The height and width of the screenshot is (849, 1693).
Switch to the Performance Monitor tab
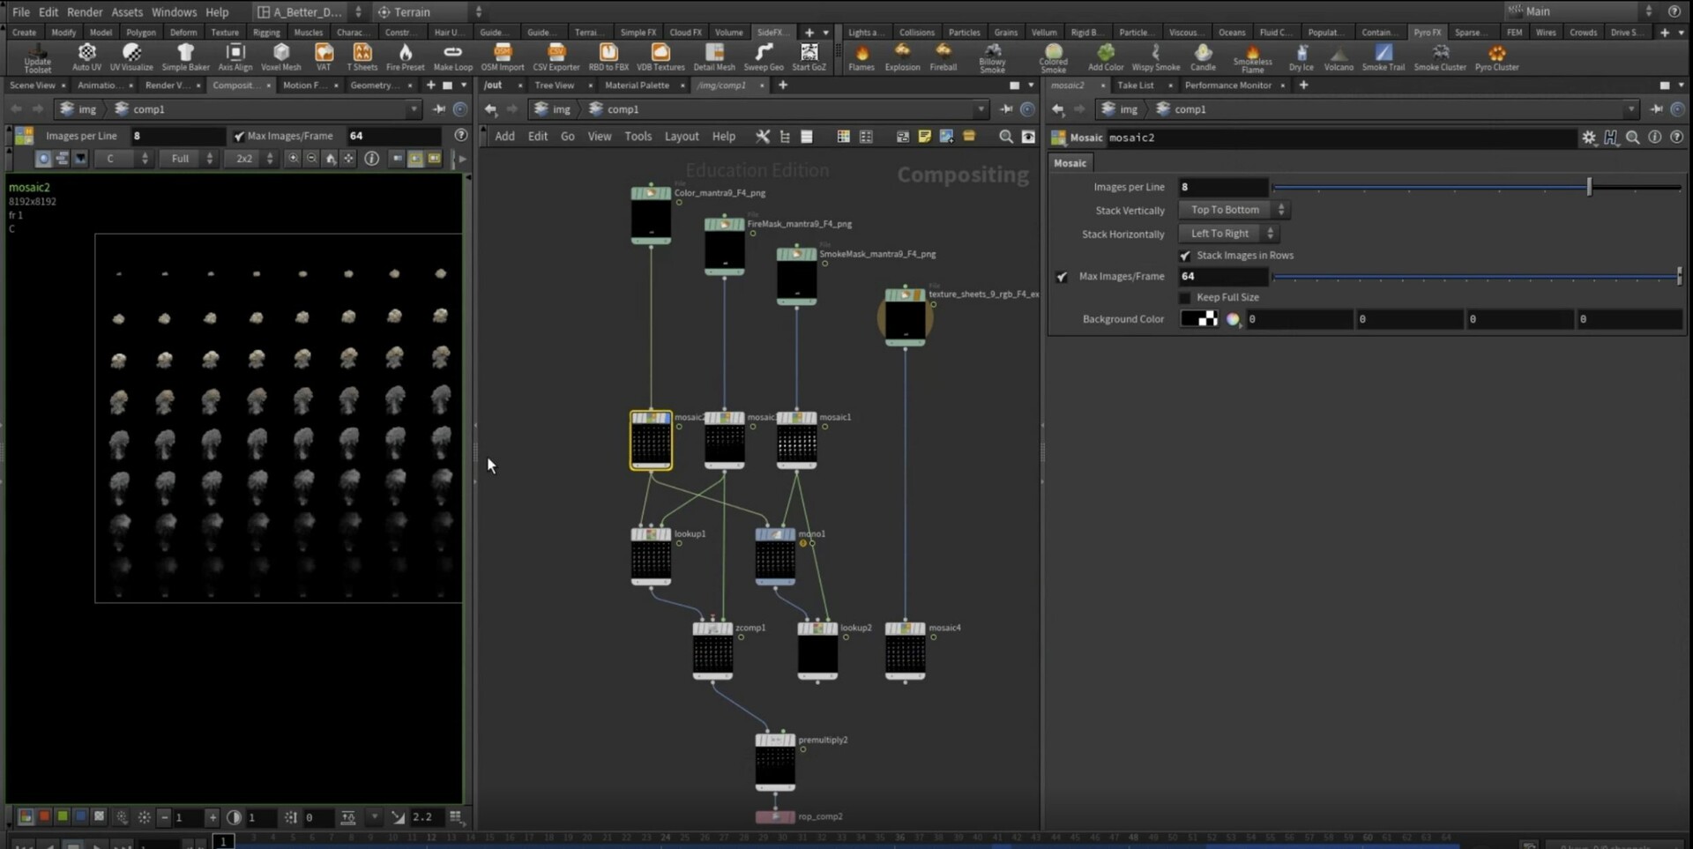click(1228, 85)
